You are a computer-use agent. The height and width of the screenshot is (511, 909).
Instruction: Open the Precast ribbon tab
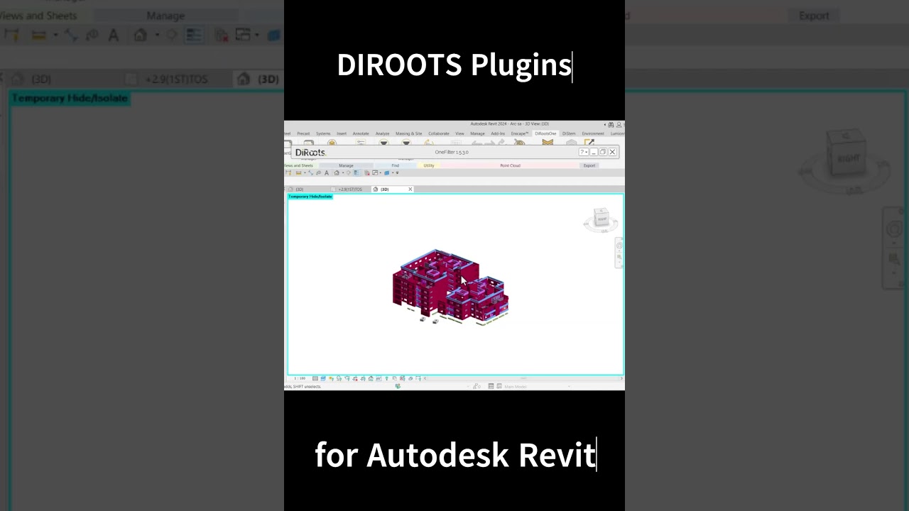tap(303, 133)
